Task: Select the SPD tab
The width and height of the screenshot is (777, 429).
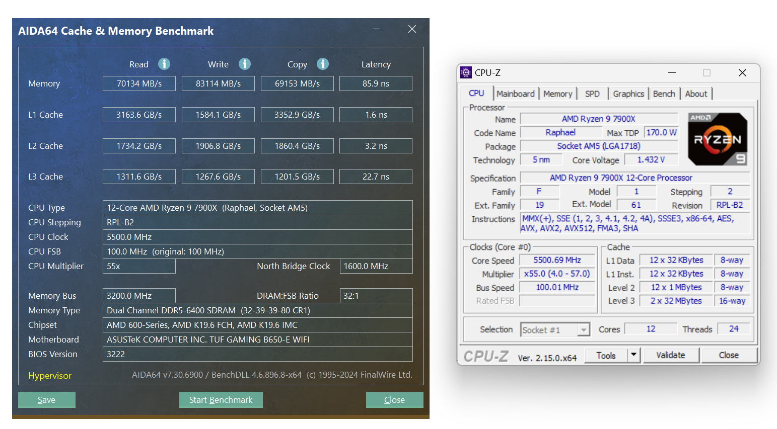Action: (x=592, y=94)
